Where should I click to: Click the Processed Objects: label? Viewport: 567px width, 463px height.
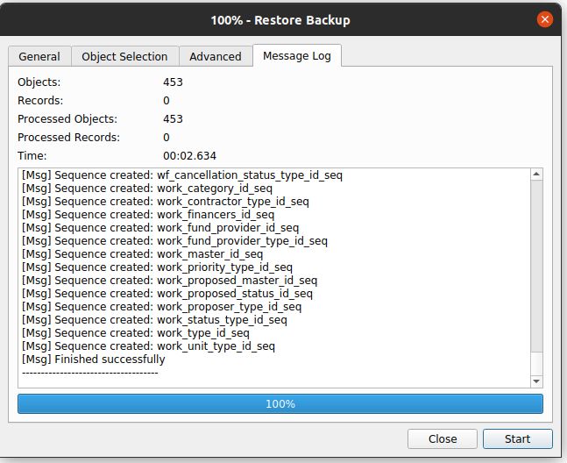click(67, 119)
